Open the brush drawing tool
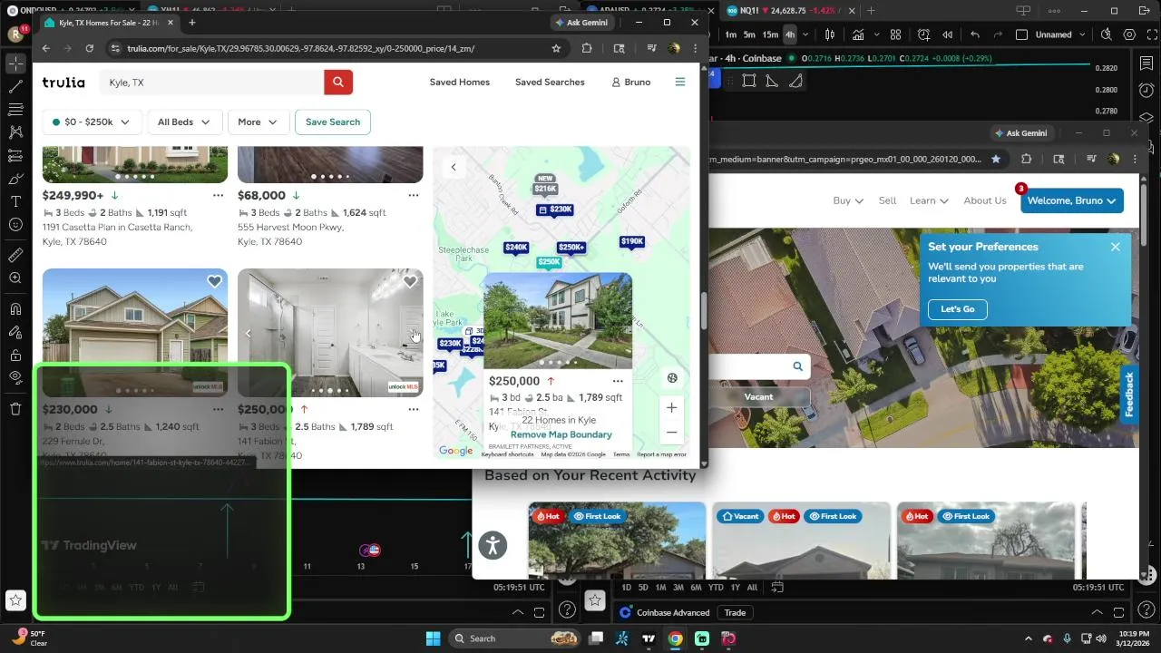Screen dimensions: 1161x653 click(15, 178)
